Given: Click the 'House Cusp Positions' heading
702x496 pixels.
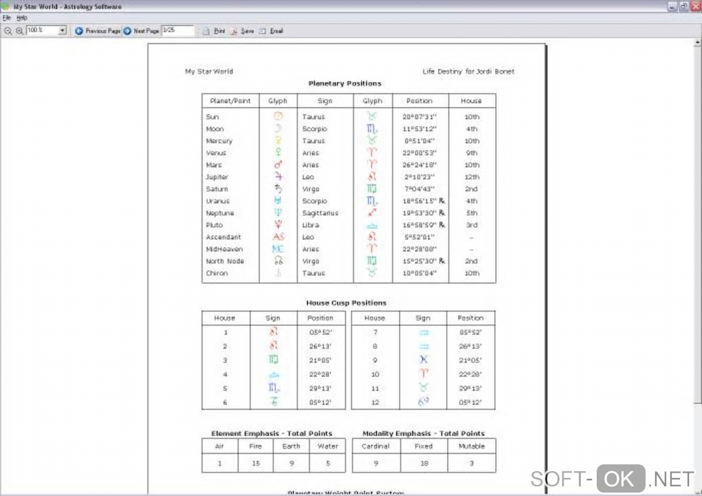Looking at the screenshot, I should coord(346,303).
